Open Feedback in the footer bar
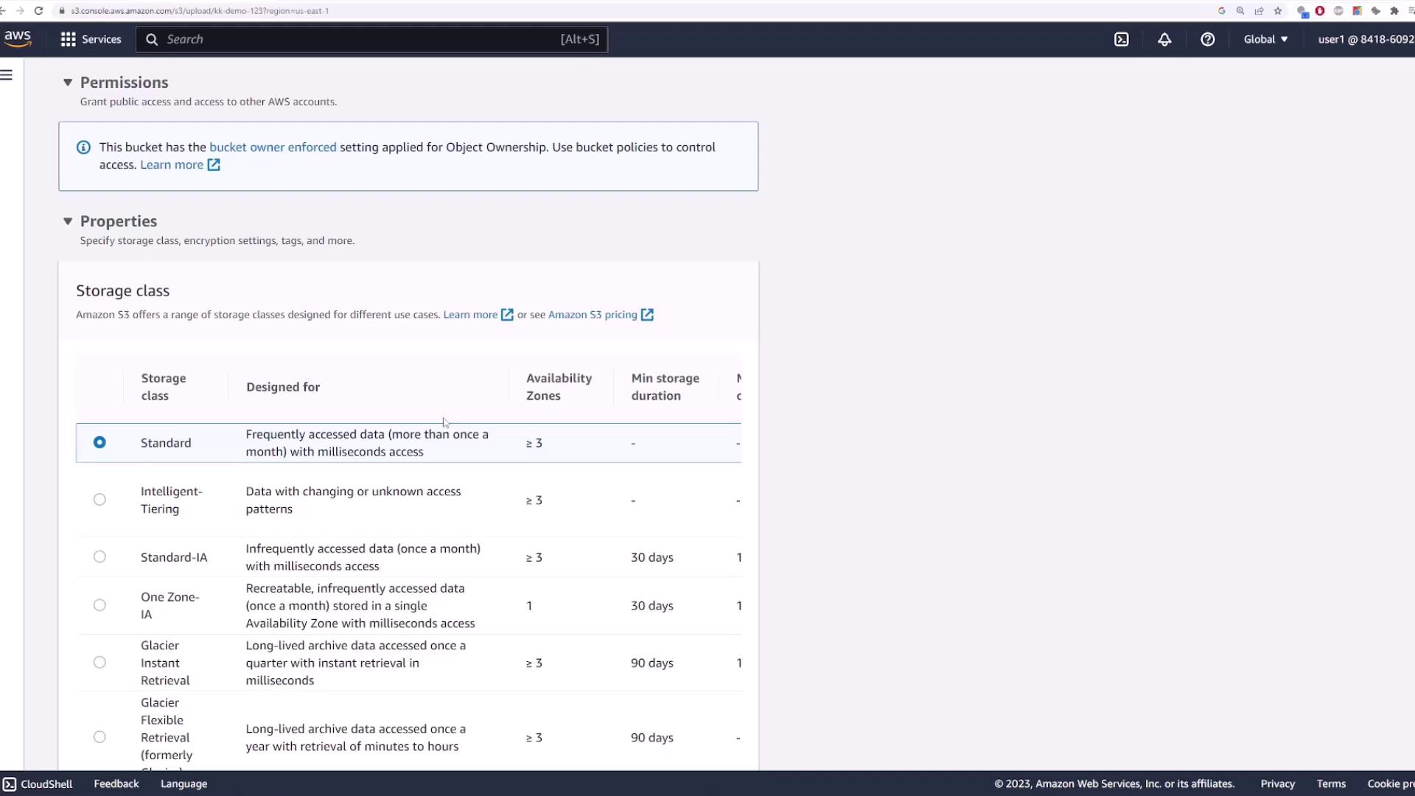 click(x=116, y=784)
